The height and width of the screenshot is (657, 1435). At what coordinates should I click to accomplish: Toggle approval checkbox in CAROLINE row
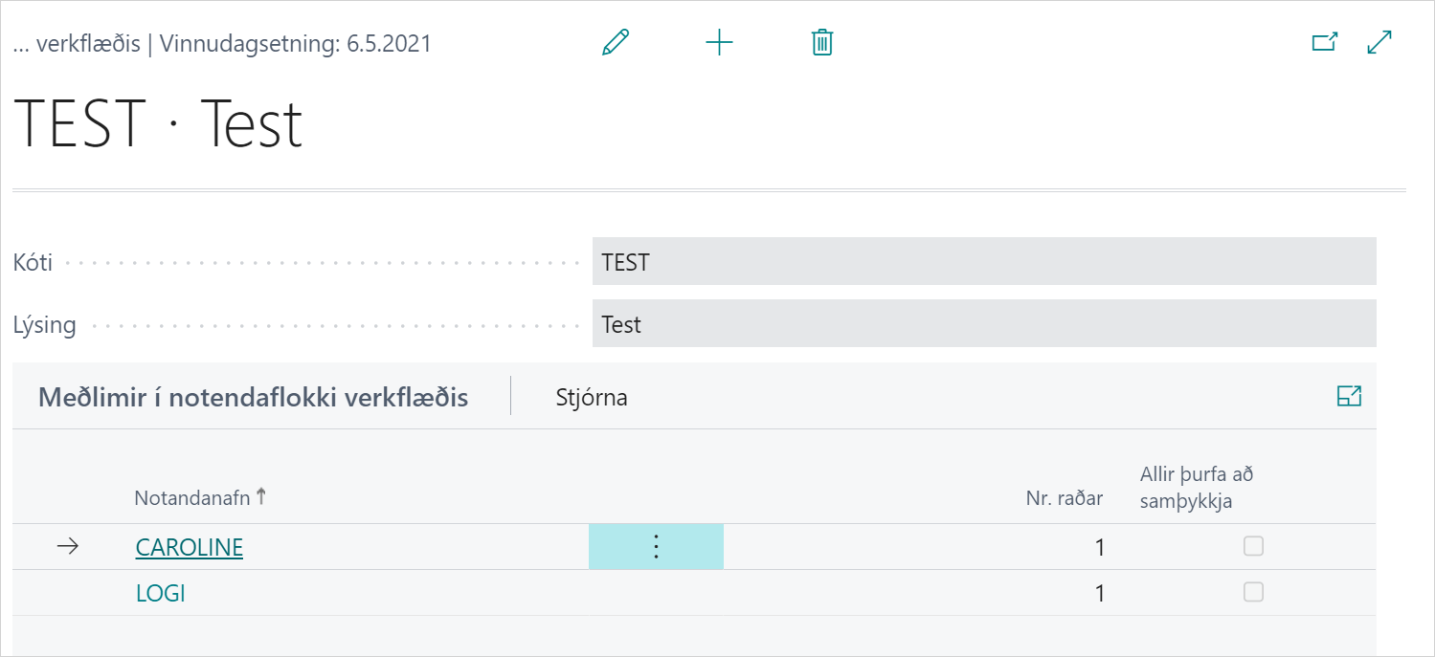(1253, 546)
